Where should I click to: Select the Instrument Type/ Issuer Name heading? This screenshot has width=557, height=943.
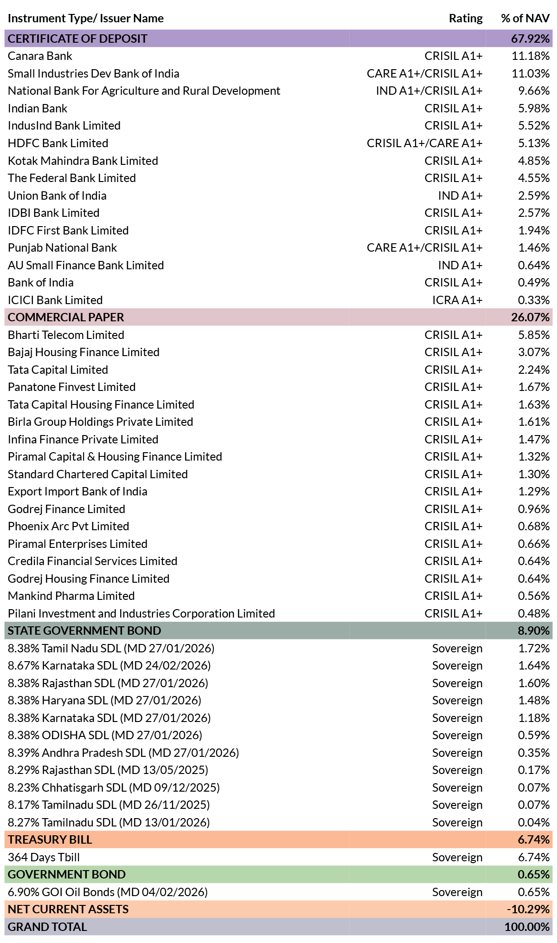point(86,19)
